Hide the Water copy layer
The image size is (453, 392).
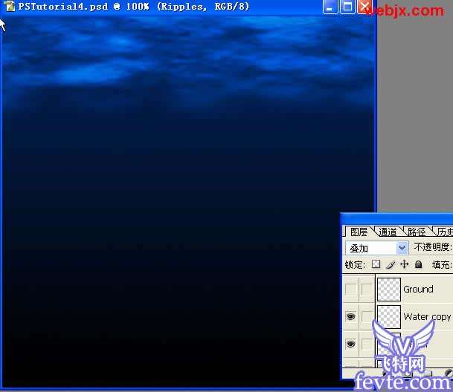click(351, 316)
